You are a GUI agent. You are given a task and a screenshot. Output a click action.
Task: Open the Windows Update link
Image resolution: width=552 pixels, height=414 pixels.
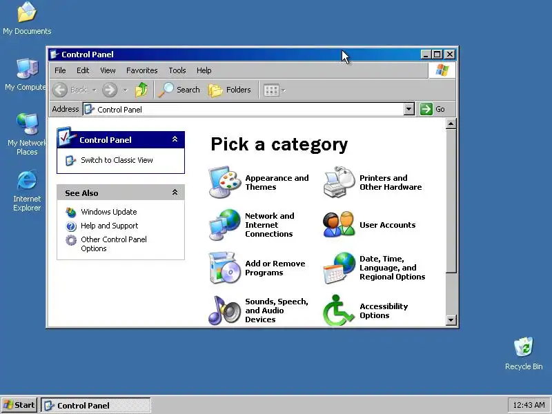pos(109,212)
